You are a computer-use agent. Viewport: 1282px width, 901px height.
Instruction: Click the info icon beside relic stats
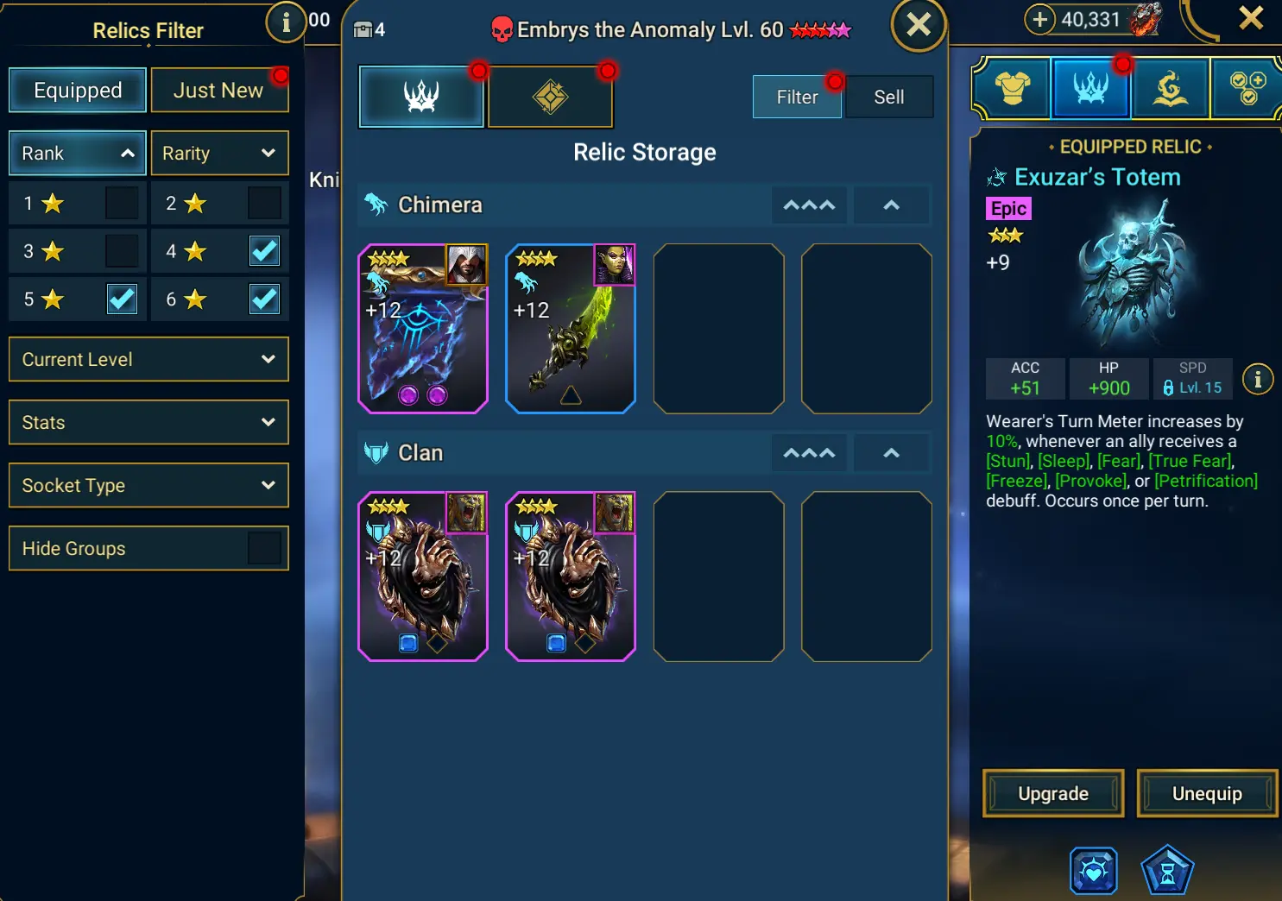1258,379
